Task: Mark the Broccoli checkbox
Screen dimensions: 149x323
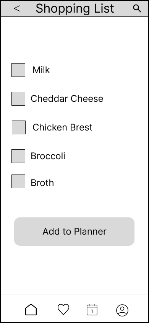Action: point(18,156)
